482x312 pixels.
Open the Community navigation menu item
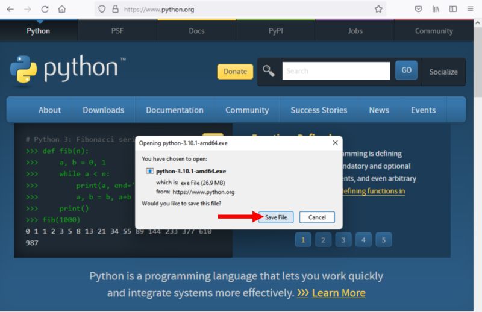[247, 110]
